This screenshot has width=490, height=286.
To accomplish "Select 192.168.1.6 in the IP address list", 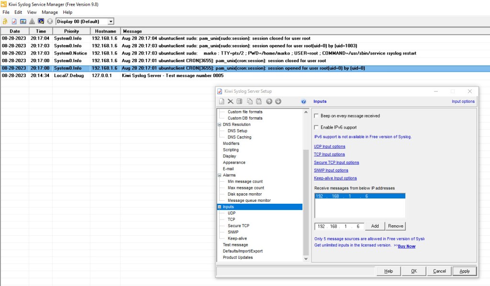I will point(359,196).
